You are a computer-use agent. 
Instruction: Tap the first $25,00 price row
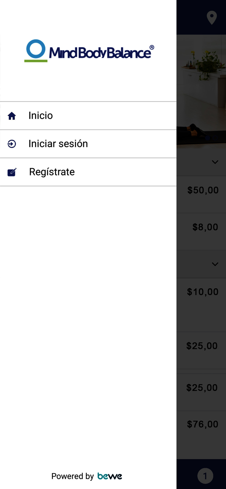point(202,346)
